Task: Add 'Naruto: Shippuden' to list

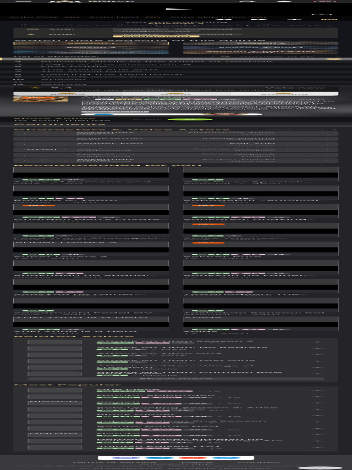Action: (x=317, y=397)
